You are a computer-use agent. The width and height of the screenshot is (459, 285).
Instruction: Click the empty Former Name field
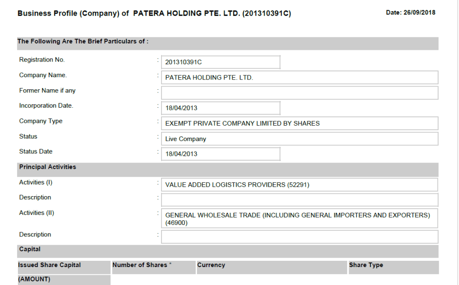point(299,93)
